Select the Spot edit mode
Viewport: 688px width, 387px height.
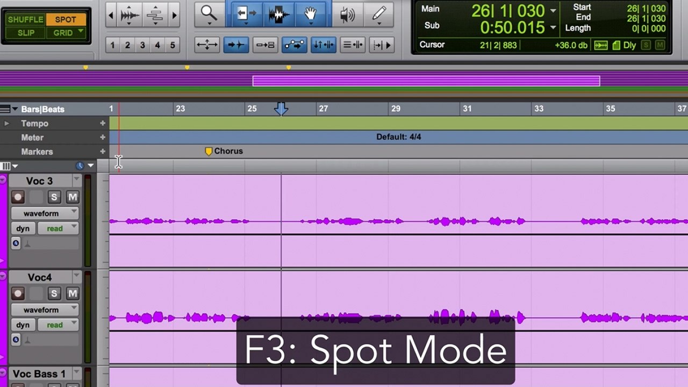point(66,19)
